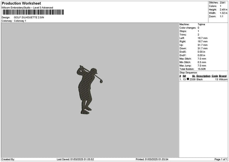Viewport: 229px width, 162px height.
Task: Click the Left value 16.7 mm
Action: pyautogui.click(x=203, y=38)
